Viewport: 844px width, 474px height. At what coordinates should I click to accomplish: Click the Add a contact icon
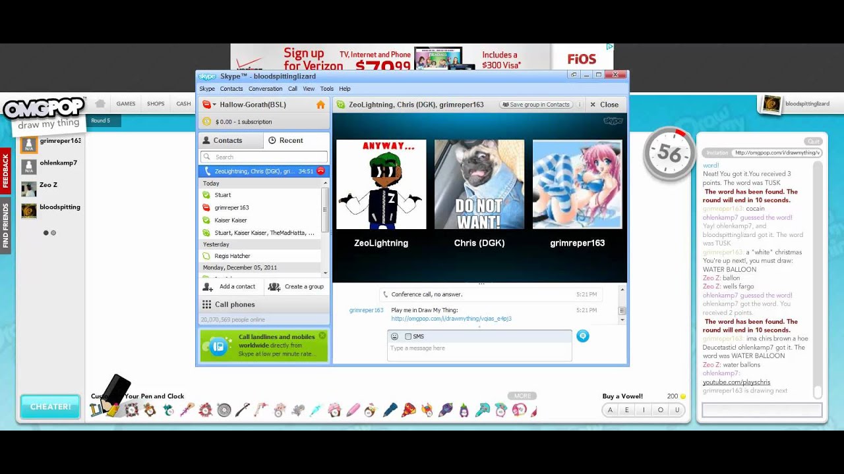[208, 287]
